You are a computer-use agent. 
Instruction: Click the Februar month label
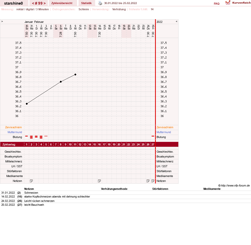click(39, 22)
